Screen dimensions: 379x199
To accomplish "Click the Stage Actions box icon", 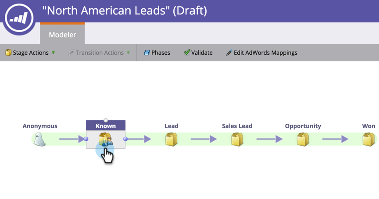I will 8,52.
